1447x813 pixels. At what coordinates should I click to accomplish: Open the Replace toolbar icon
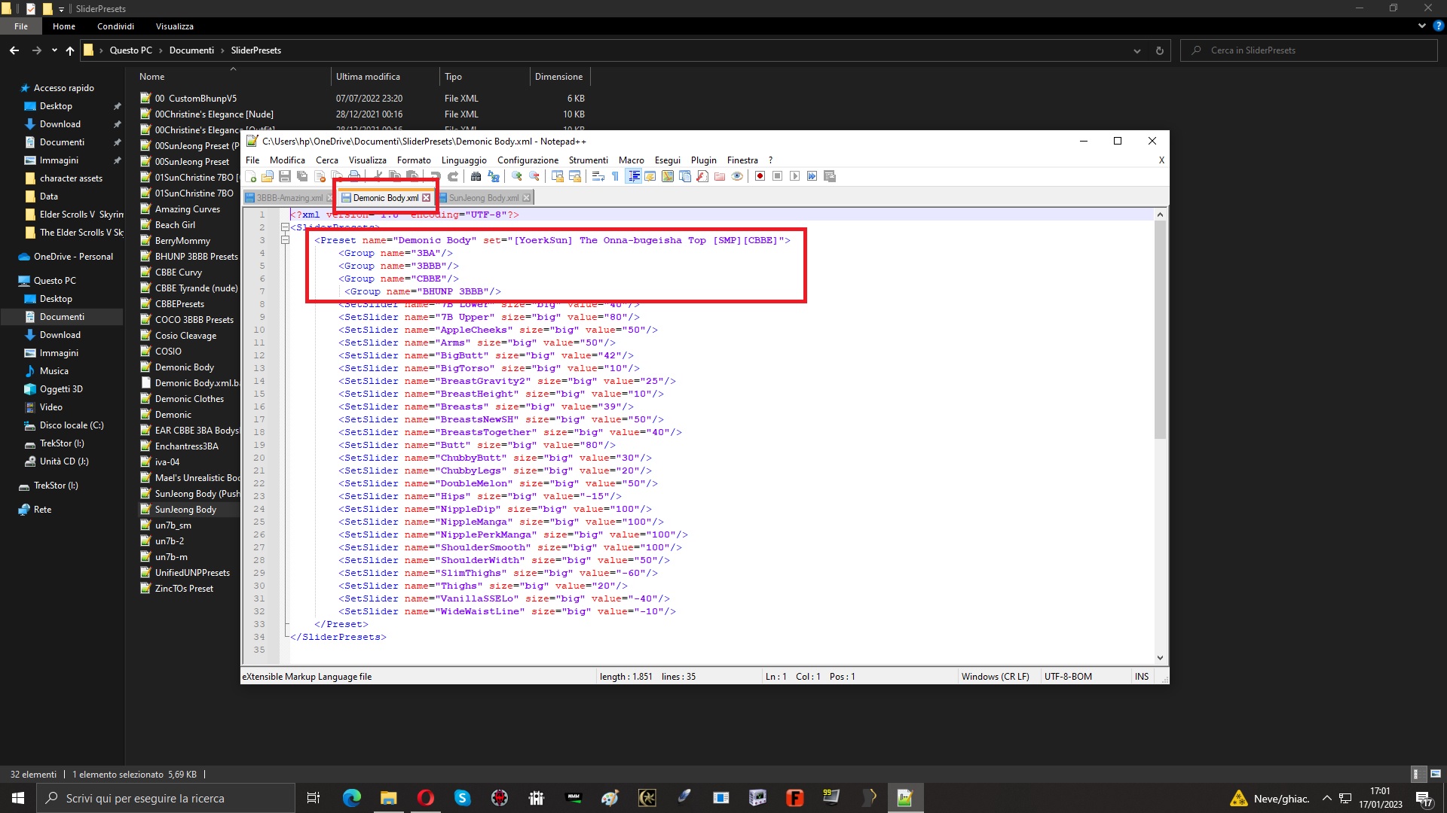[x=494, y=176]
